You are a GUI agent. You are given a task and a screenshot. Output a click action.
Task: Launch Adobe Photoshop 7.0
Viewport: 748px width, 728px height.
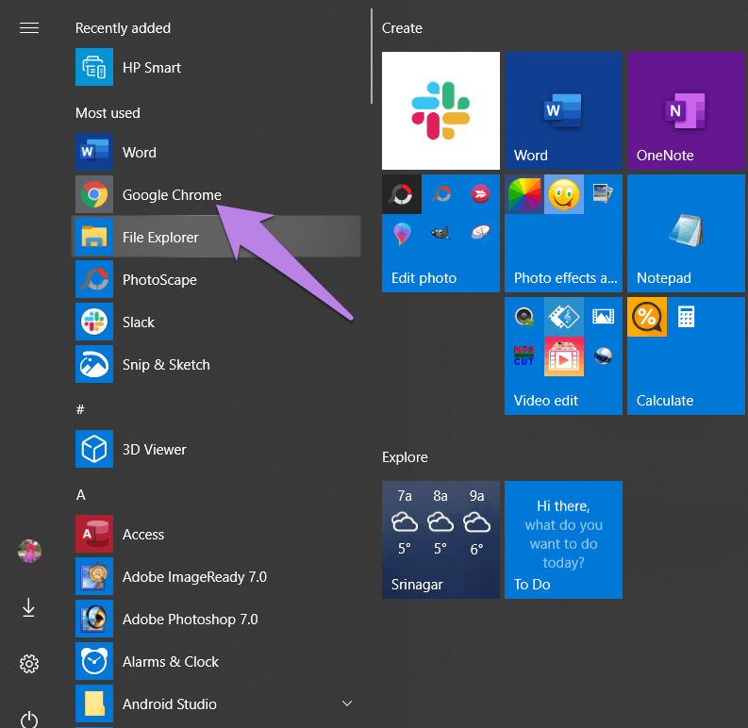coord(216,619)
